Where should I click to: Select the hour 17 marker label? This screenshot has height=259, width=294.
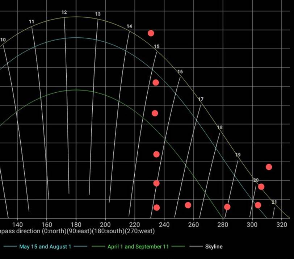point(201,99)
